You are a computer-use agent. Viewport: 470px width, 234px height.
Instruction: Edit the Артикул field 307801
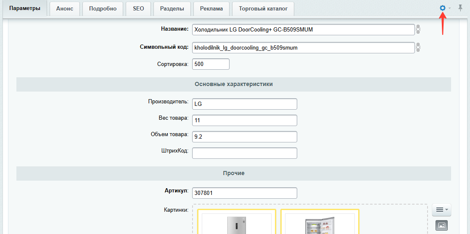(x=245, y=193)
